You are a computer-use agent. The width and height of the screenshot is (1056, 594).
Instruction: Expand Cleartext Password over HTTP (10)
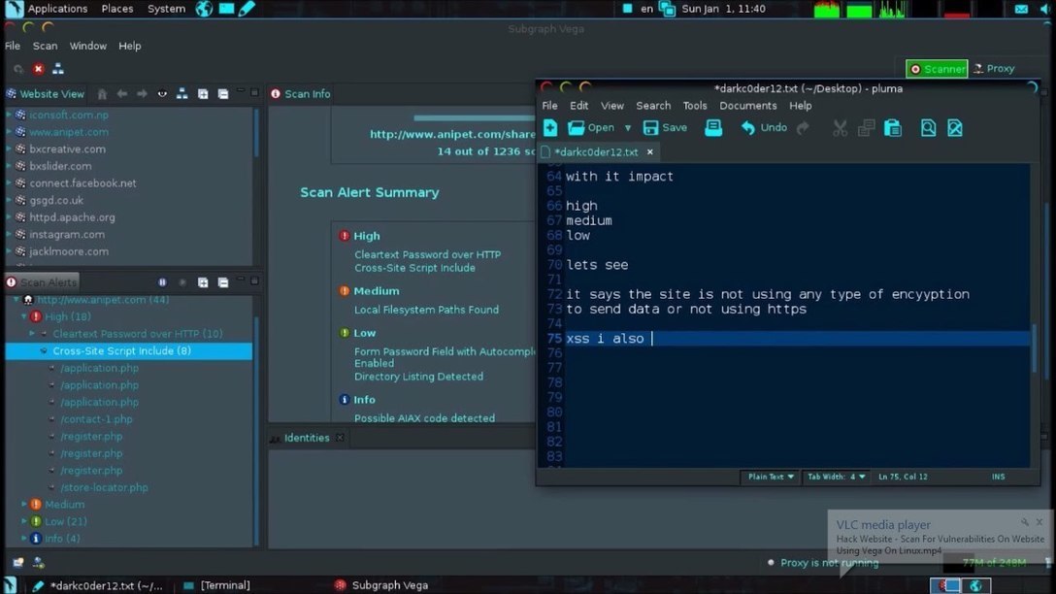coord(32,334)
